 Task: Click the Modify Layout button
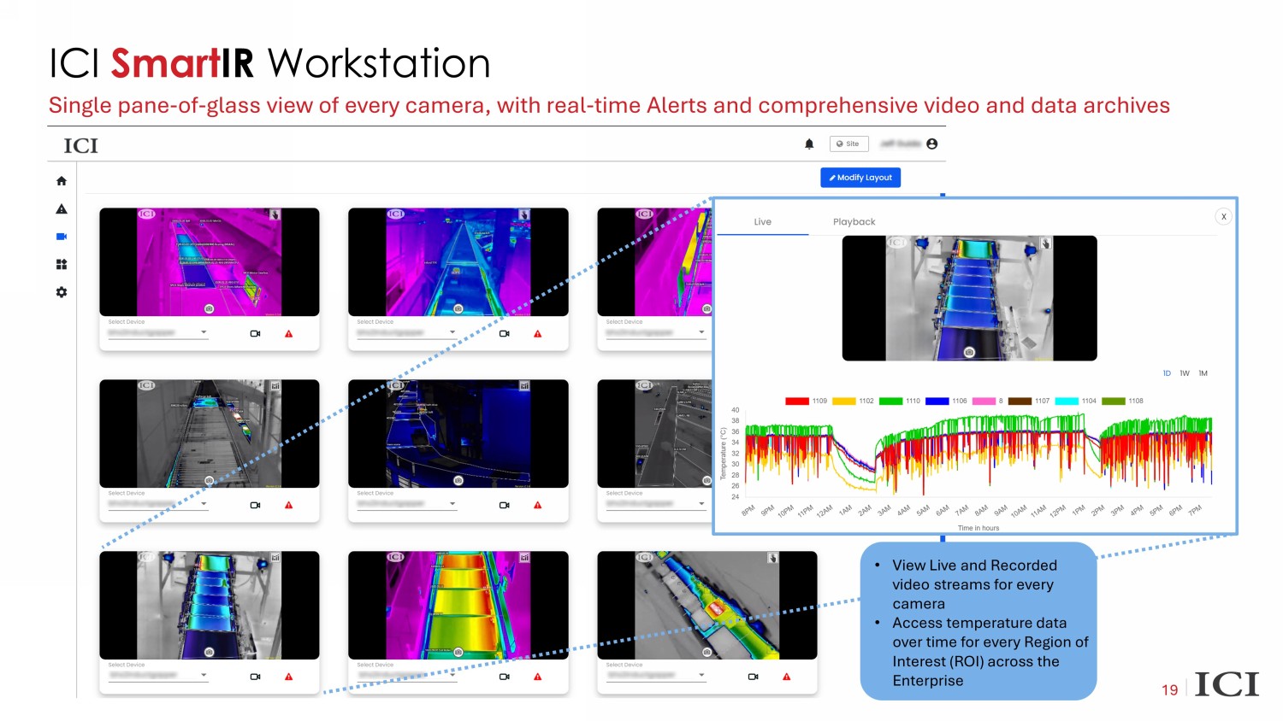[860, 178]
